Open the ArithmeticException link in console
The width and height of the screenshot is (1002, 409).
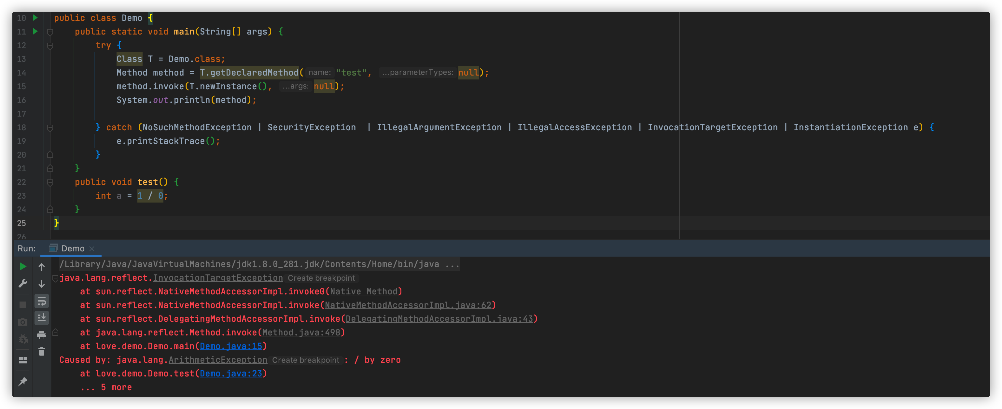click(218, 360)
